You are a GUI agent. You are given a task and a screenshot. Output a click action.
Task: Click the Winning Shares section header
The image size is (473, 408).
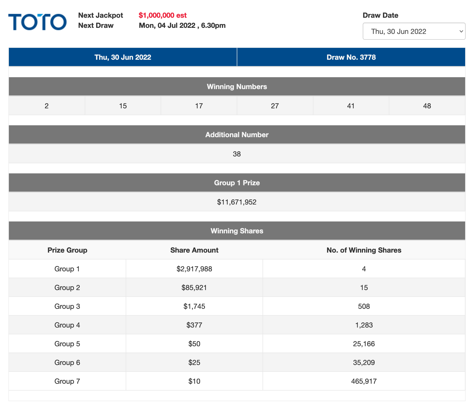point(237,231)
